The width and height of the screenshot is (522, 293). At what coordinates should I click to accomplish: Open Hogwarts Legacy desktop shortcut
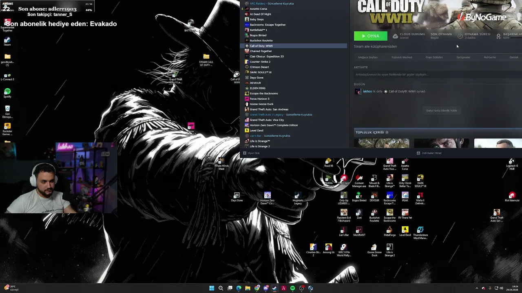pyautogui.click(x=298, y=198)
